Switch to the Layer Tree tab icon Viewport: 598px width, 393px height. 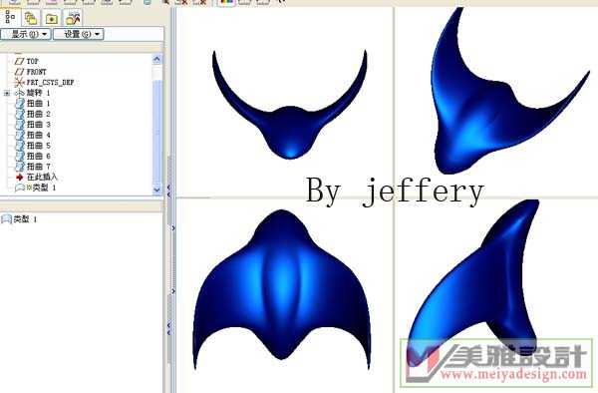31,18
